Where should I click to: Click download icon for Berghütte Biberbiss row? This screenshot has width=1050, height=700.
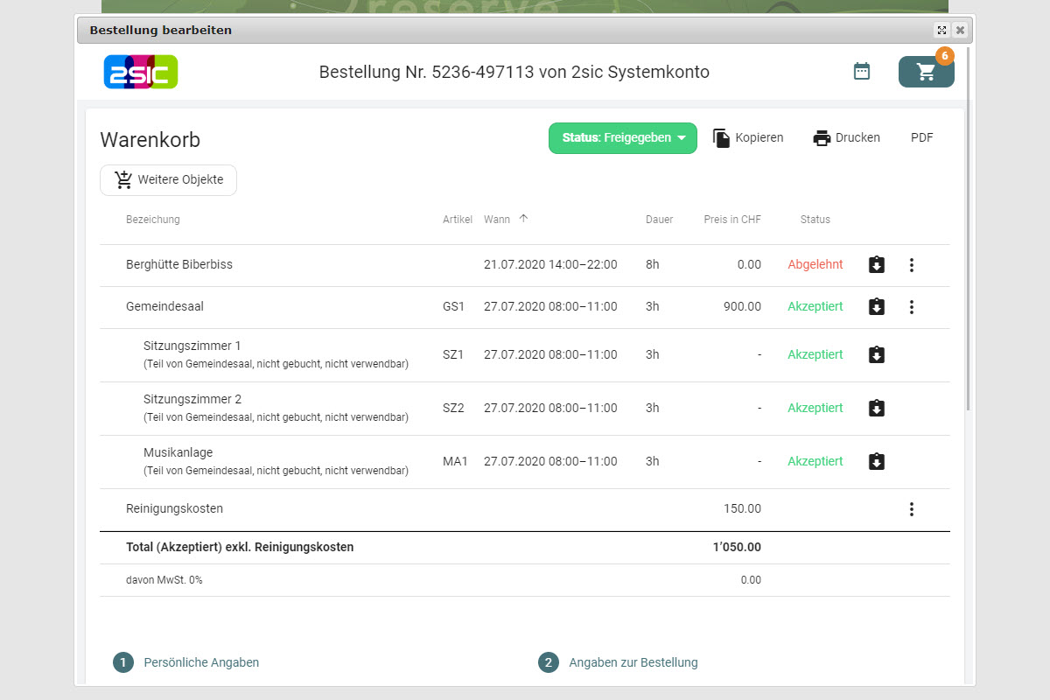[x=876, y=264]
